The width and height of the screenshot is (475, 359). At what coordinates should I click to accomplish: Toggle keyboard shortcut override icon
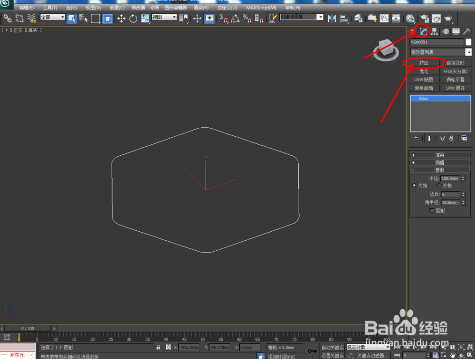point(209,19)
